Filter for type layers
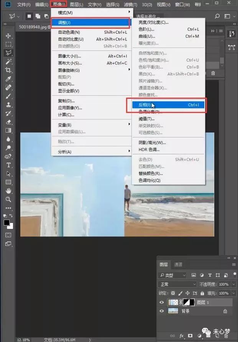 click(210, 275)
